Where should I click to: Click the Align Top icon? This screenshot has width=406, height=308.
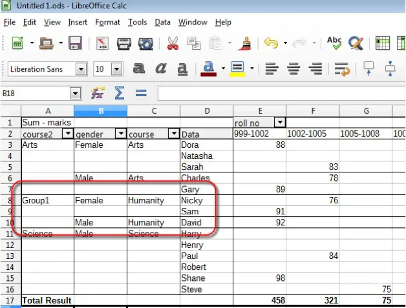[x=369, y=68]
